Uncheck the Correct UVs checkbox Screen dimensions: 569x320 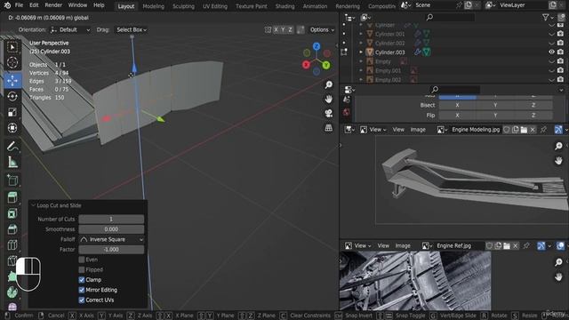(x=82, y=300)
